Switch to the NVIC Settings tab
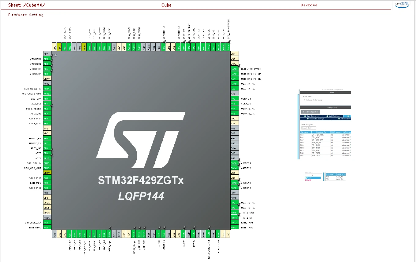This screenshot has height=262, width=416. pyautogui.click(x=333, y=116)
